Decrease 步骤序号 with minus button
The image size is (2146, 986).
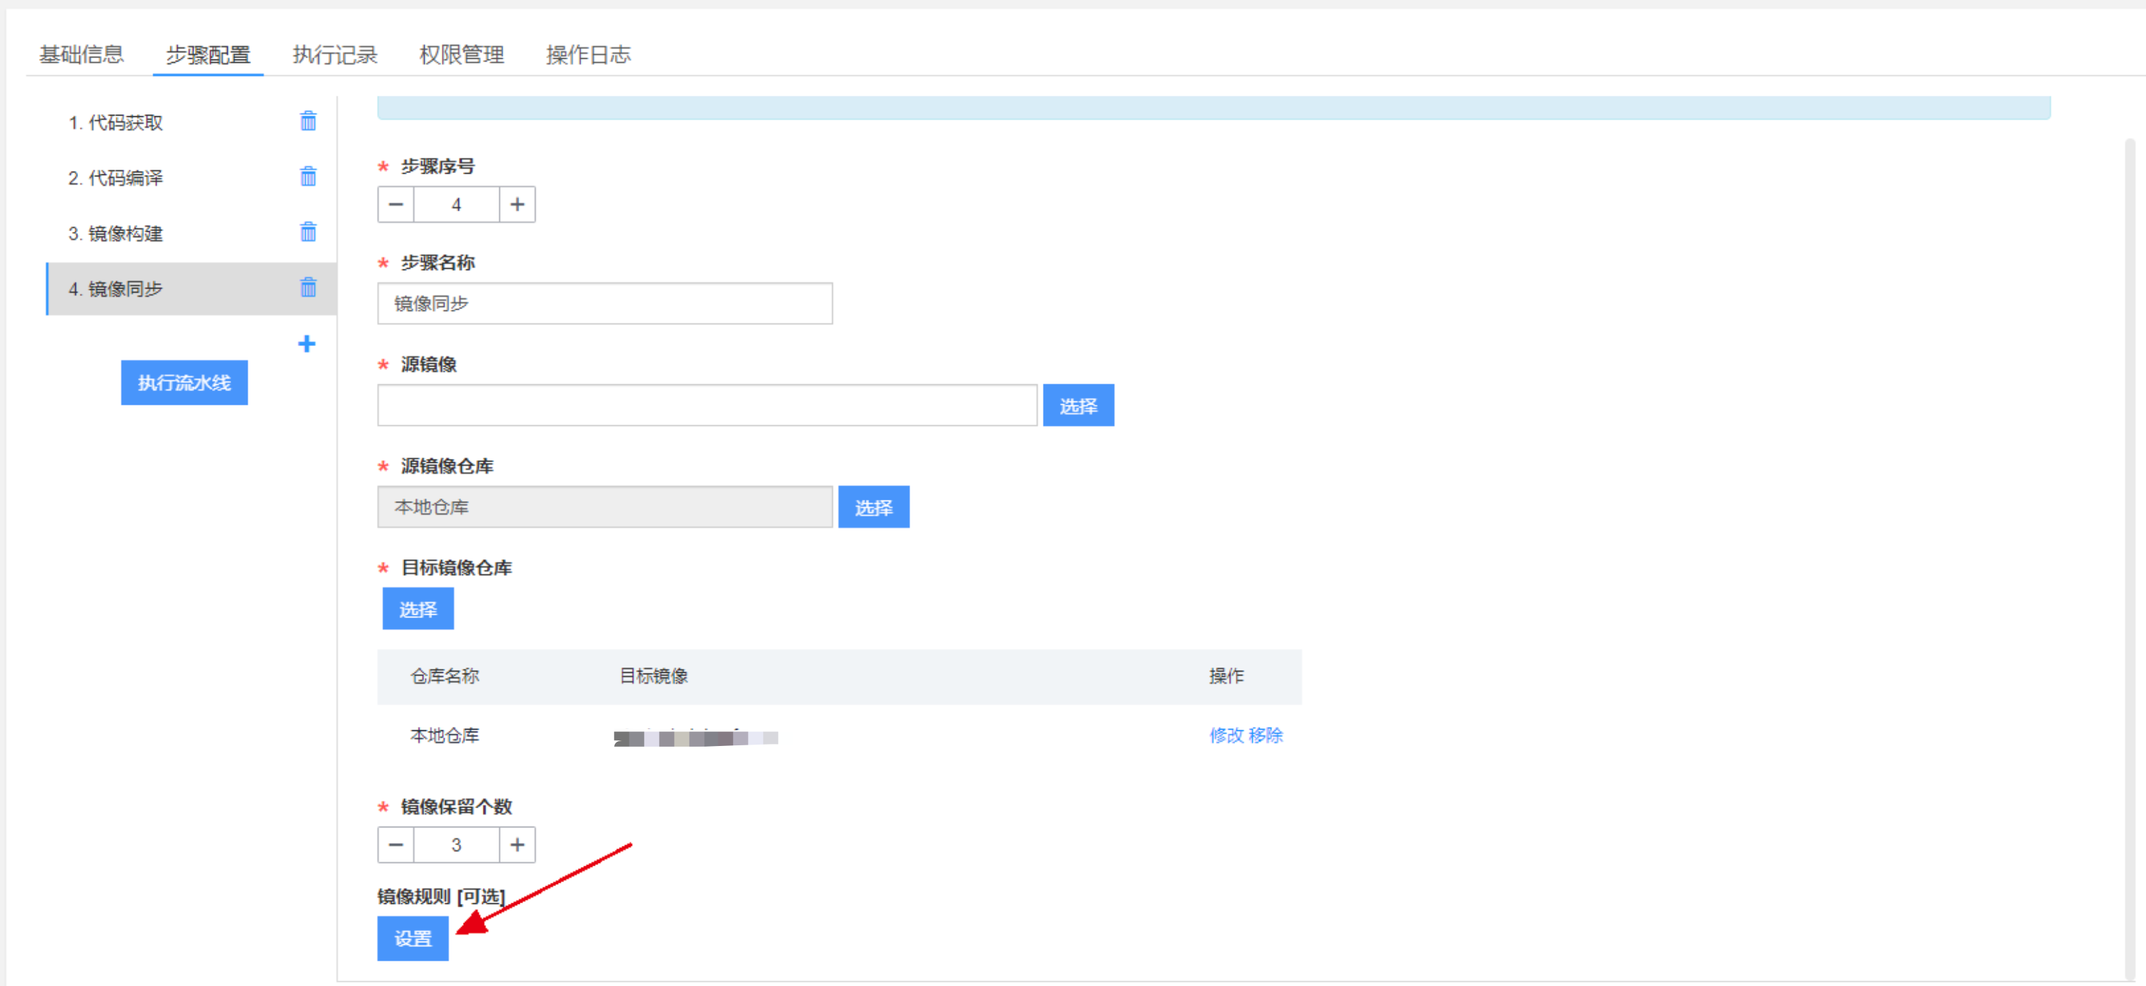(396, 205)
